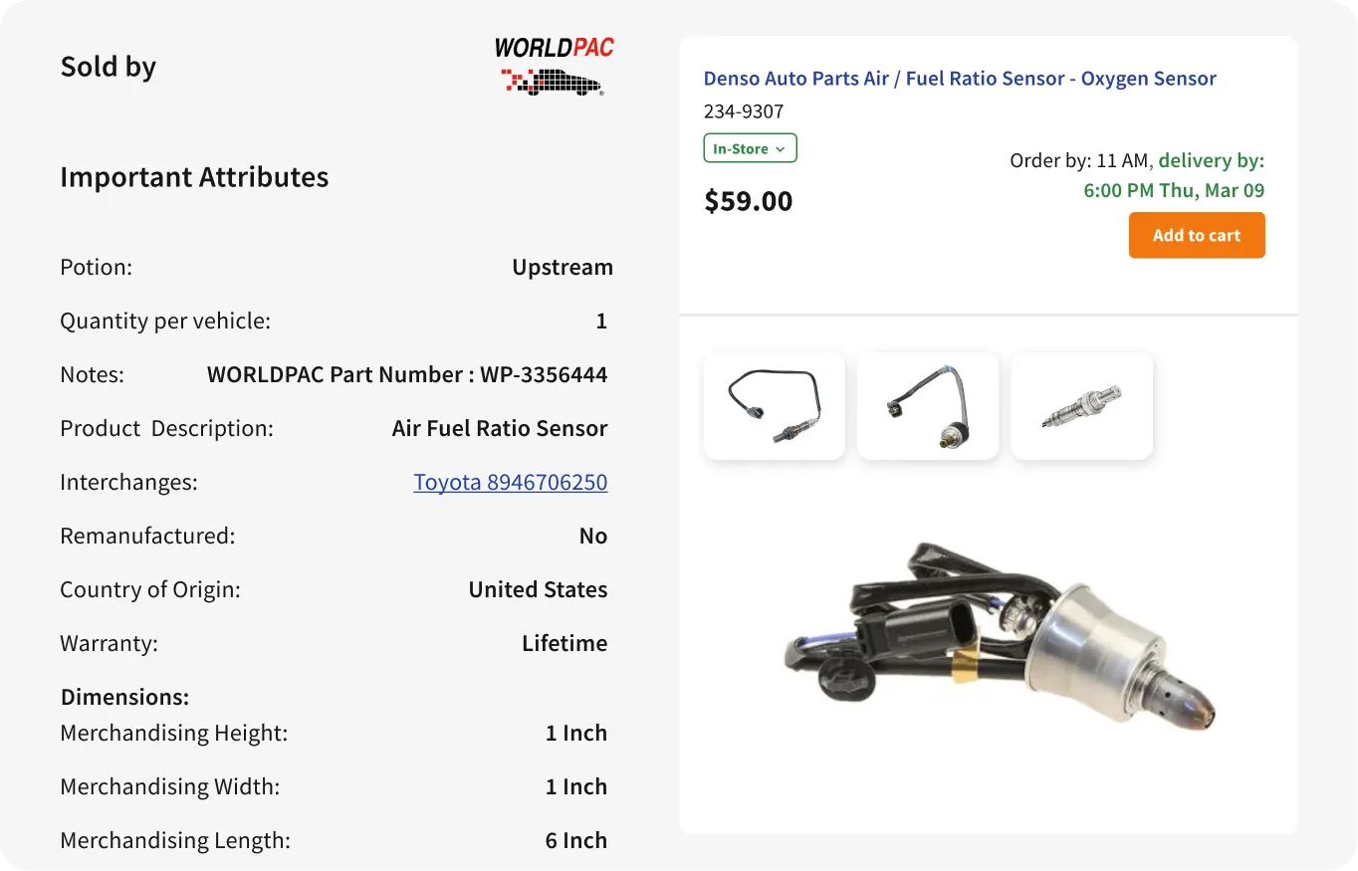Click the part number 234-9307

(x=744, y=111)
